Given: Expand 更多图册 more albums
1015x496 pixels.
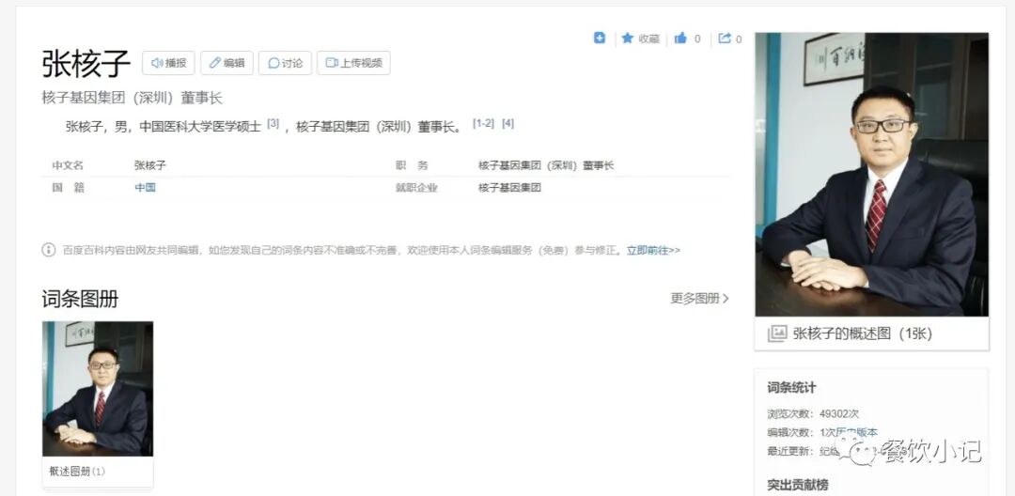Looking at the screenshot, I should (x=700, y=298).
